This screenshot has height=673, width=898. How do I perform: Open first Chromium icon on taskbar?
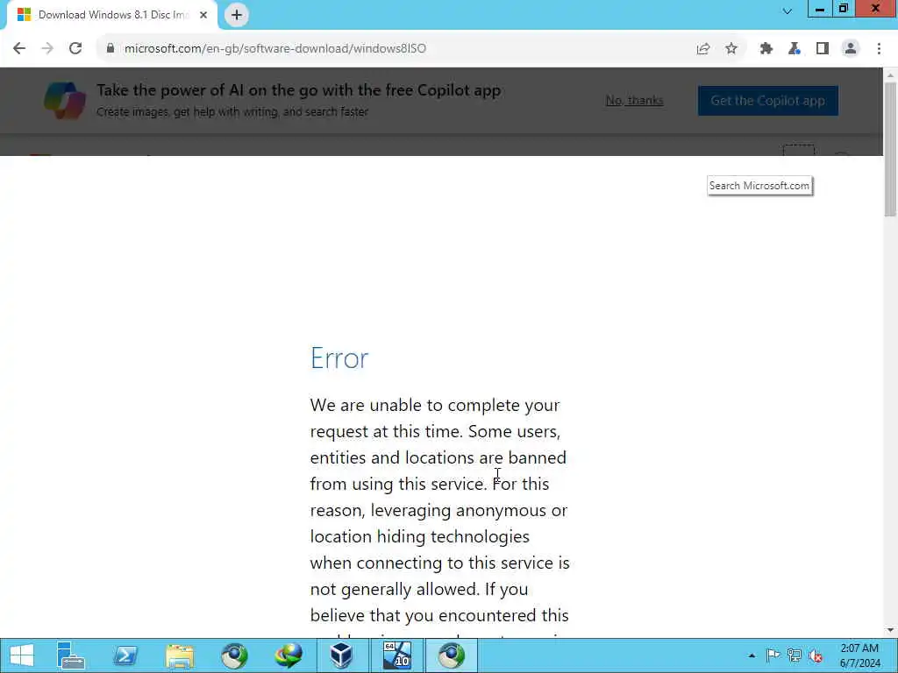point(234,655)
